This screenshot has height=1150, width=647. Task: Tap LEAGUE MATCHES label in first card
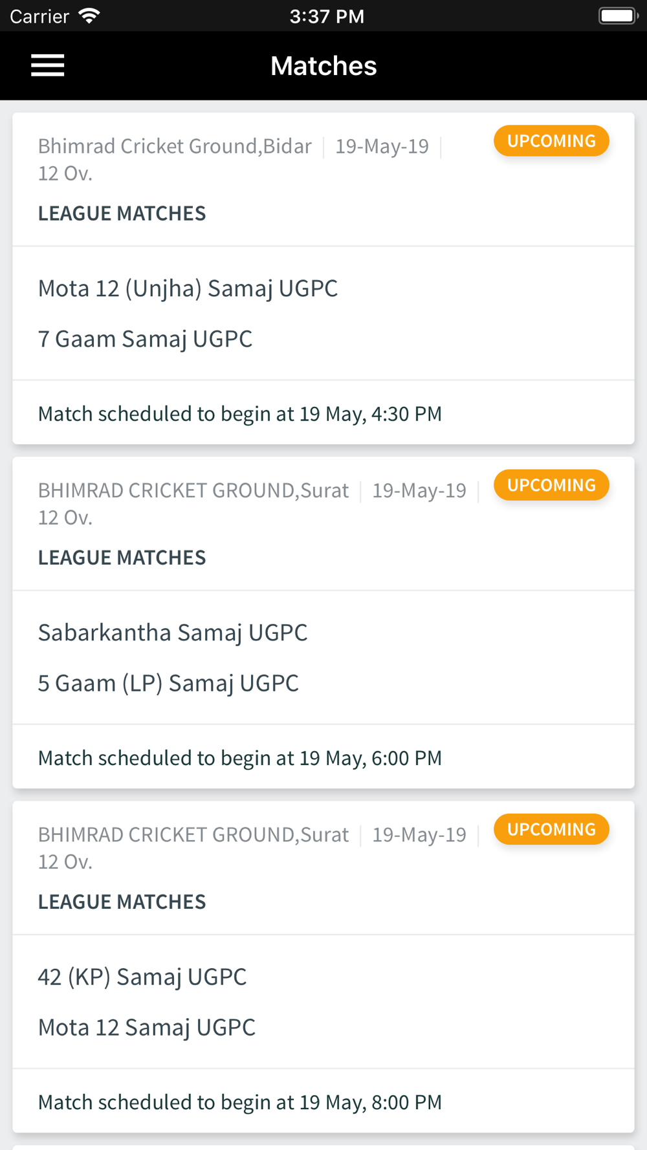pos(122,213)
